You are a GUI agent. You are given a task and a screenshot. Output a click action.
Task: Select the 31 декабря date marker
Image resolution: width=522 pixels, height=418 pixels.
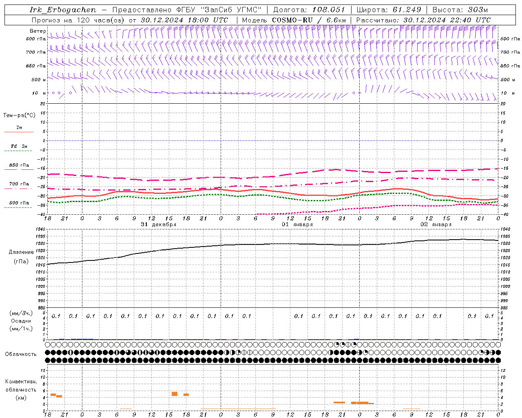(159, 225)
